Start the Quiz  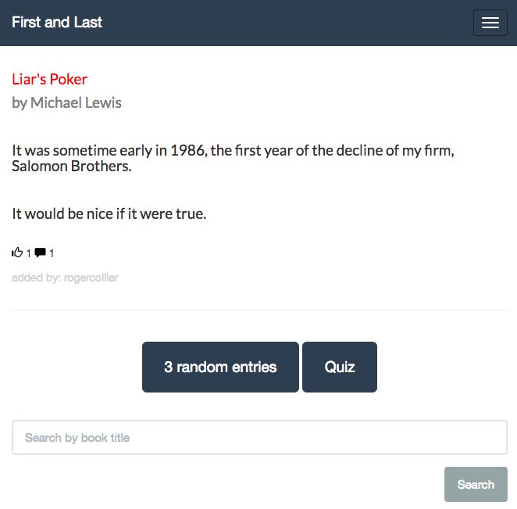click(x=340, y=367)
